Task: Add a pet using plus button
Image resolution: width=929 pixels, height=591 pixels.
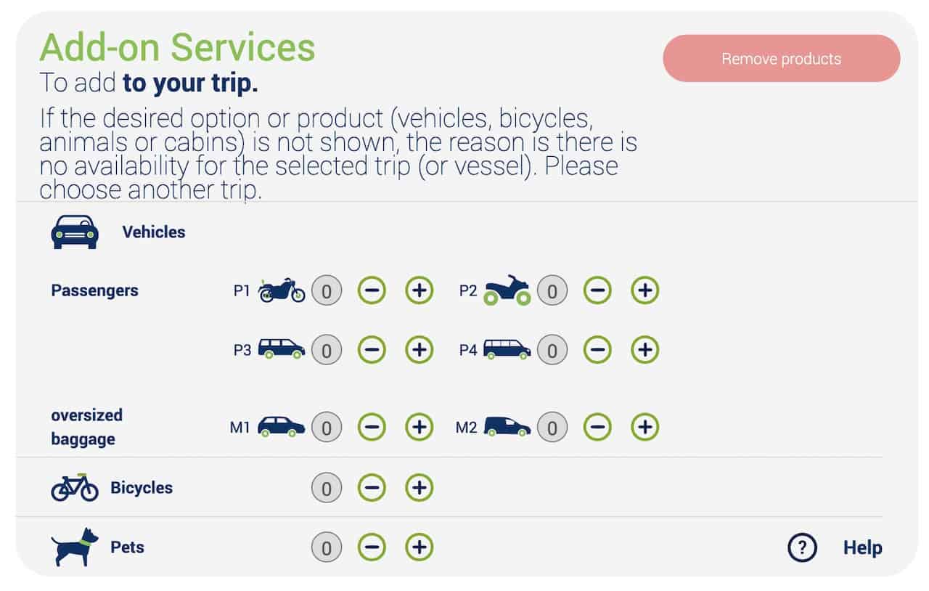Action: point(419,547)
